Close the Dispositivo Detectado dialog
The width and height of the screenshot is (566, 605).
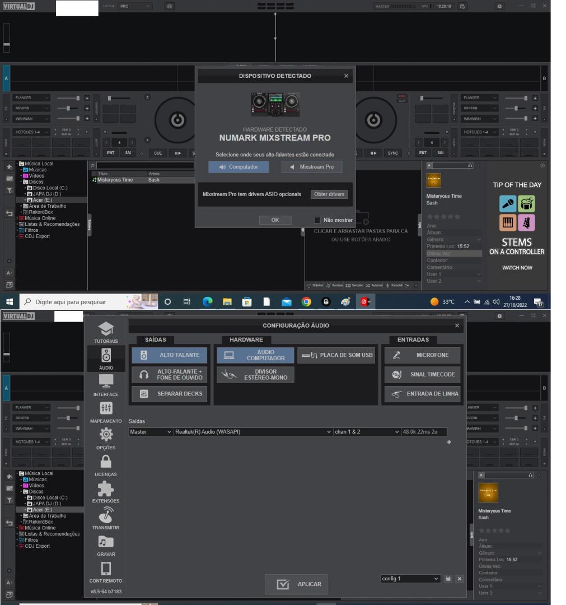click(x=346, y=76)
